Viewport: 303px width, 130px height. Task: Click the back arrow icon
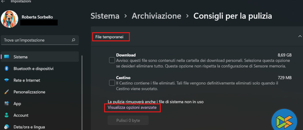pyautogui.click(x=3, y=2)
